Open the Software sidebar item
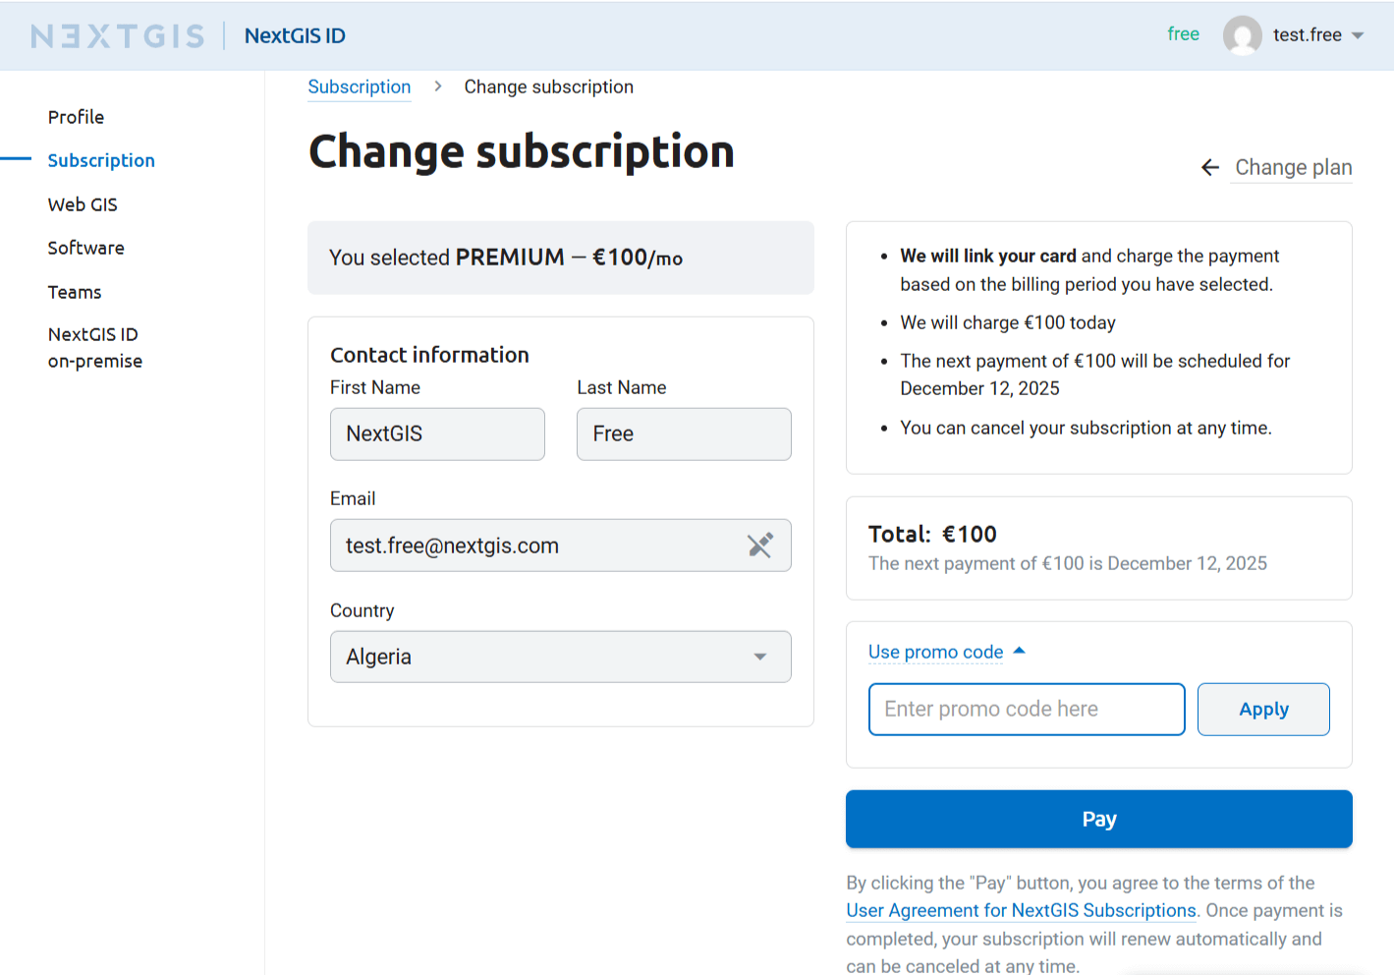1394x975 pixels. click(85, 248)
